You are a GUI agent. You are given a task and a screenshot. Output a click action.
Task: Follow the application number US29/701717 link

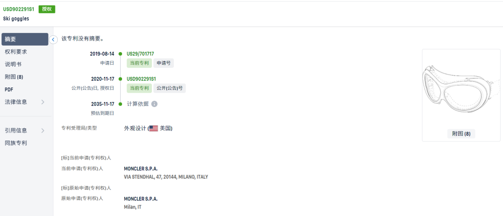[x=140, y=54]
